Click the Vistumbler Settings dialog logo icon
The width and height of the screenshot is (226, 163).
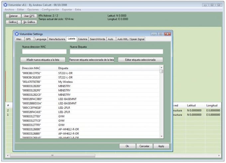coord(17,34)
